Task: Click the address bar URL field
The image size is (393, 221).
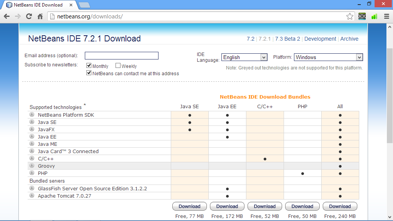Action: [x=200, y=16]
